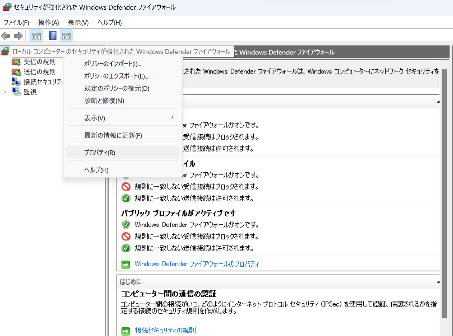The width and height of the screenshot is (453, 336).
Task: Click the green check icon in the private profile section
Action: pos(126,198)
